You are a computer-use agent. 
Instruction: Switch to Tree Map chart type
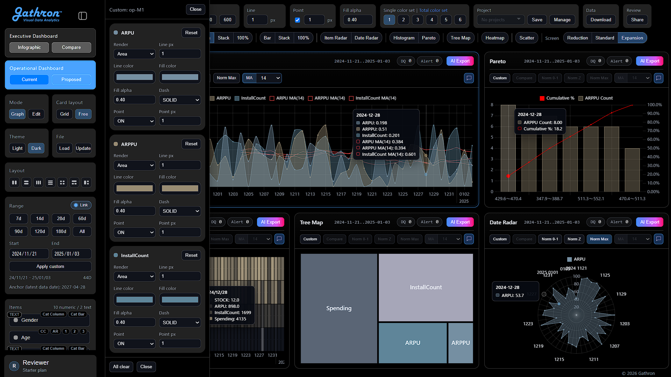point(460,38)
